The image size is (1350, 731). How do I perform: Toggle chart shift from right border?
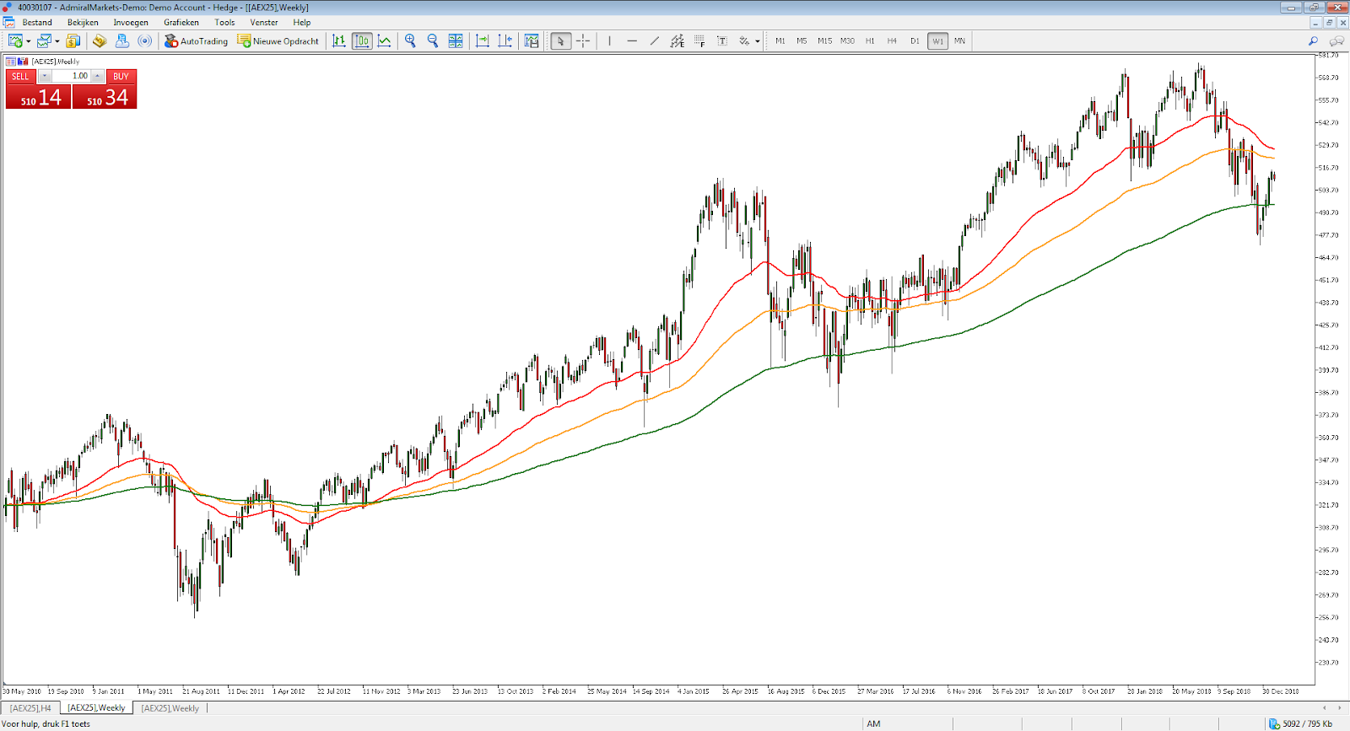(x=505, y=40)
